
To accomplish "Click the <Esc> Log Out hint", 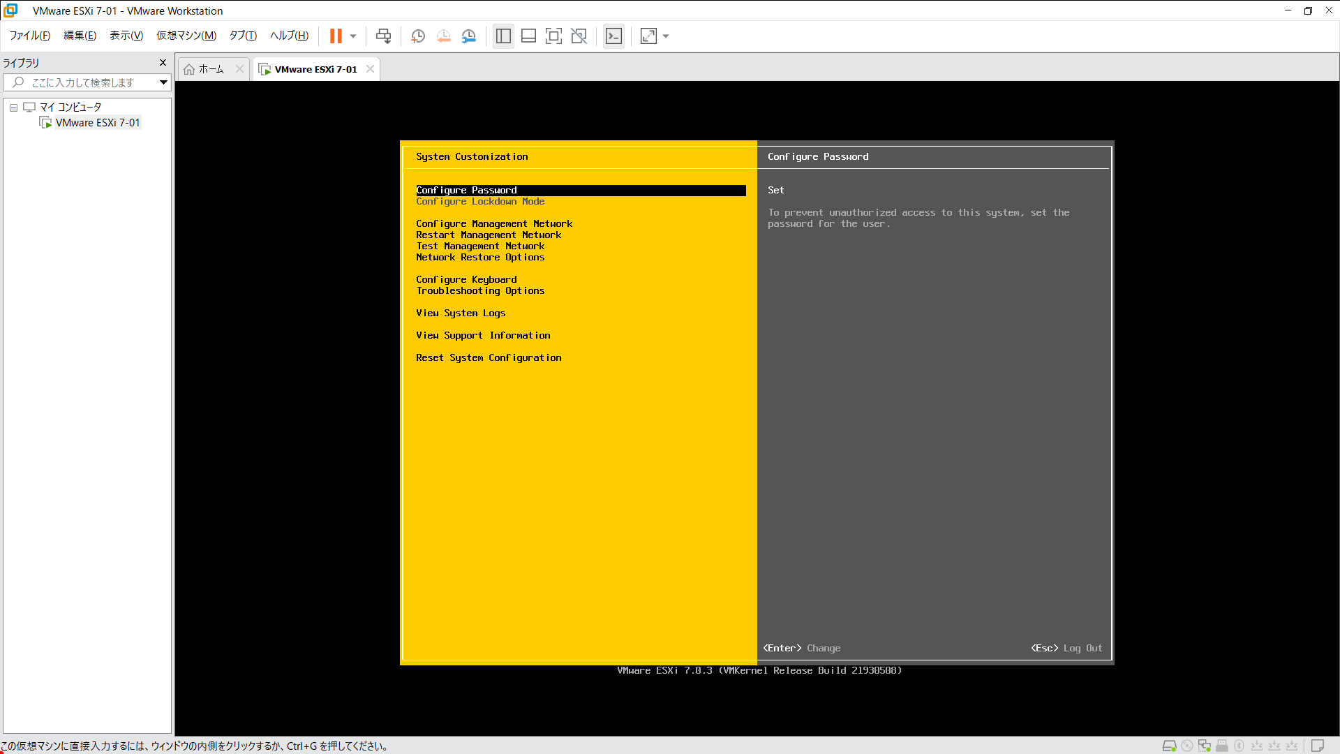I will [1066, 649].
